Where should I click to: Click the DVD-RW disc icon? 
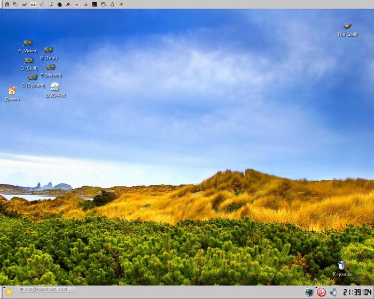pyautogui.click(x=55, y=87)
